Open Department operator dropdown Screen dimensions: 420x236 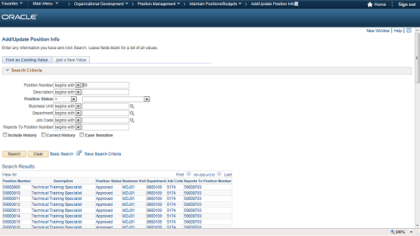[x=78, y=113]
